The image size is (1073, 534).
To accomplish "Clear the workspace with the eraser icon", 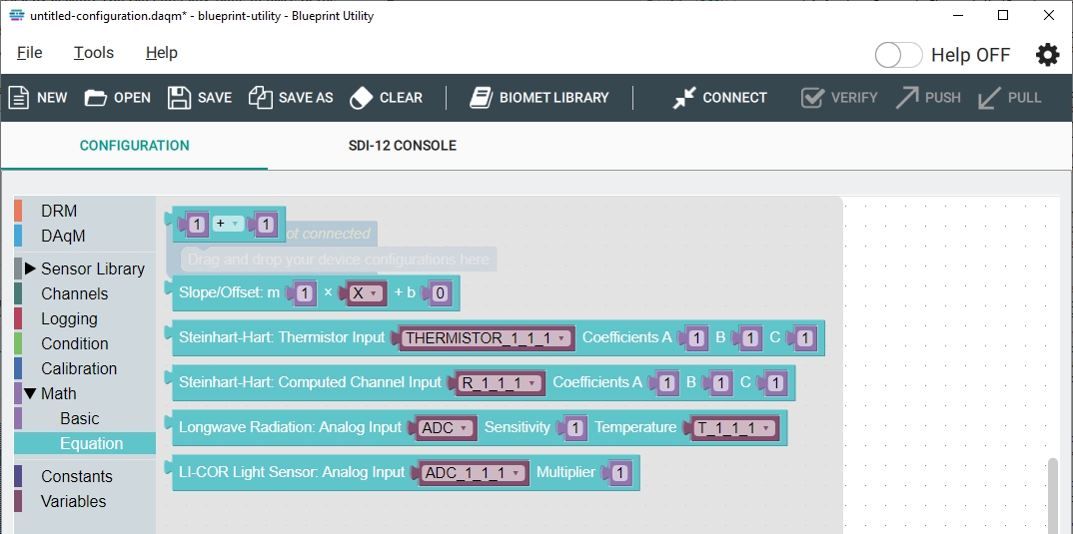I will tap(362, 98).
